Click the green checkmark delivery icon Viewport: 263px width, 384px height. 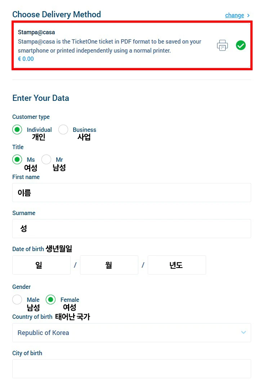(x=241, y=45)
